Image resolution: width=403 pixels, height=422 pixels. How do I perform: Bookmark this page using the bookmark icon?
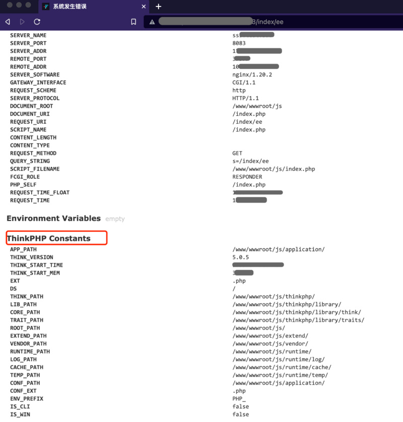tap(133, 22)
